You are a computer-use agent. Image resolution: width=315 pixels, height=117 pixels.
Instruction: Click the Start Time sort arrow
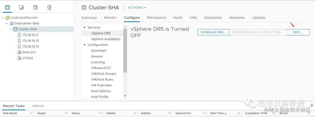pos(225,113)
